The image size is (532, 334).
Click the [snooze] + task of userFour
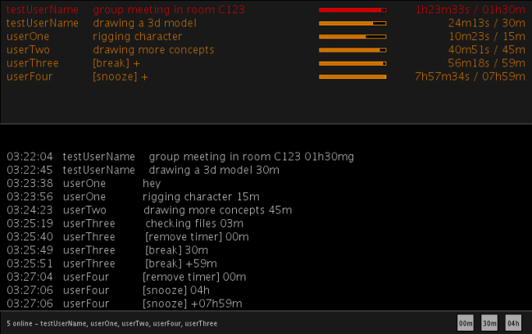[x=120, y=76]
